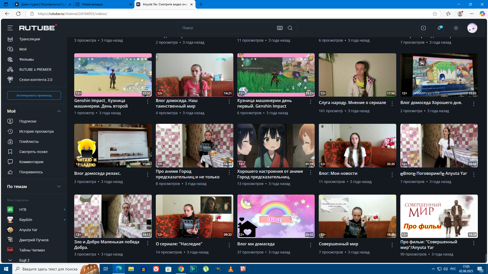The width and height of the screenshot is (488, 274).
Task: Click Активировать промокод button
Action: pos(34,95)
